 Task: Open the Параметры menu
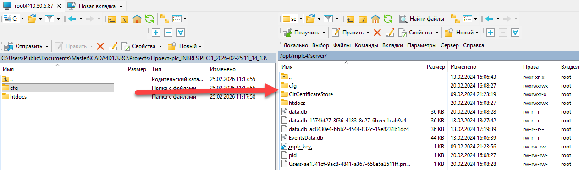[x=422, y=45]
